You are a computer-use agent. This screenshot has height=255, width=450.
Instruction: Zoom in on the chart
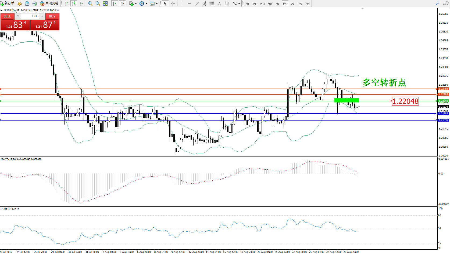[x=90, y=3]
